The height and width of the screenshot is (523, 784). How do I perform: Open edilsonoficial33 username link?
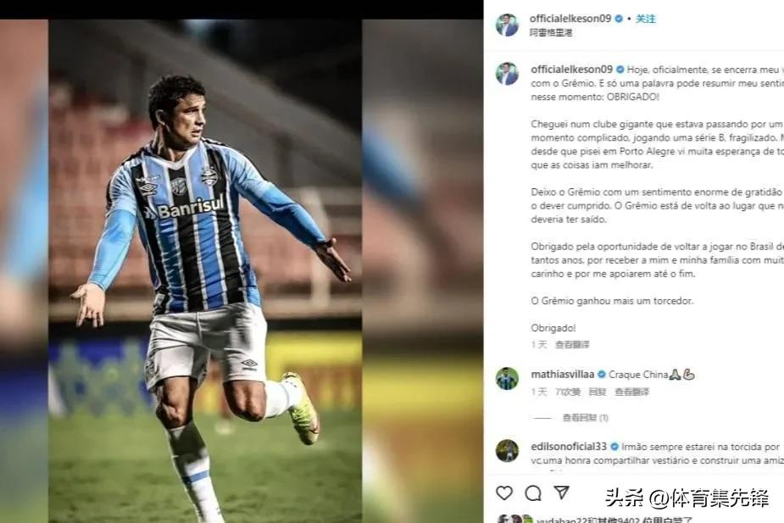[569, 446]
